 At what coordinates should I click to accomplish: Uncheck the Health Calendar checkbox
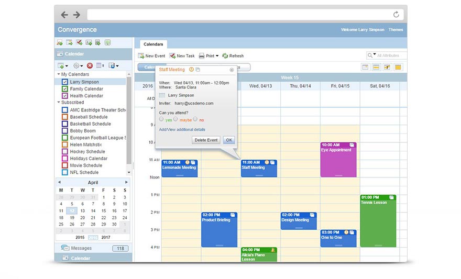(x=65, y=96)
